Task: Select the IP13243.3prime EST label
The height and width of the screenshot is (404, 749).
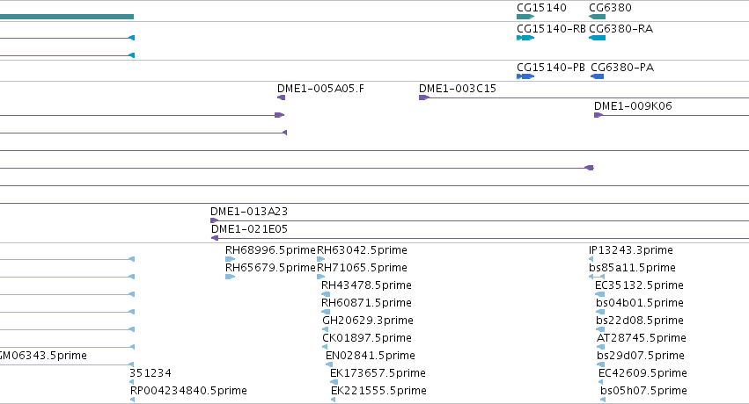Action: pyautogui.click(x=631, y=250)
